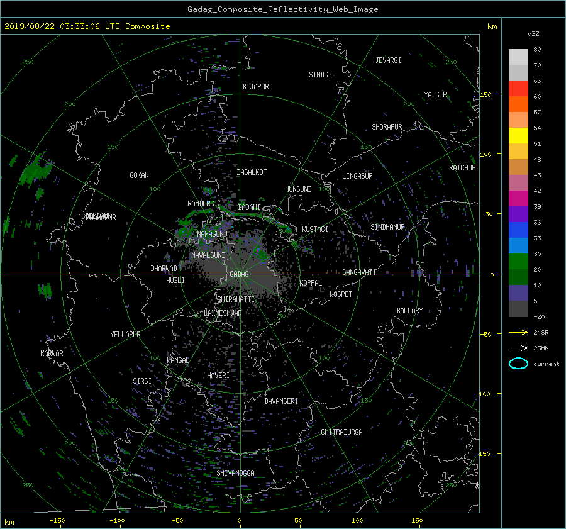Click the current legend label
The height and width of the screenshot is (529, 566).
[547, 364]
